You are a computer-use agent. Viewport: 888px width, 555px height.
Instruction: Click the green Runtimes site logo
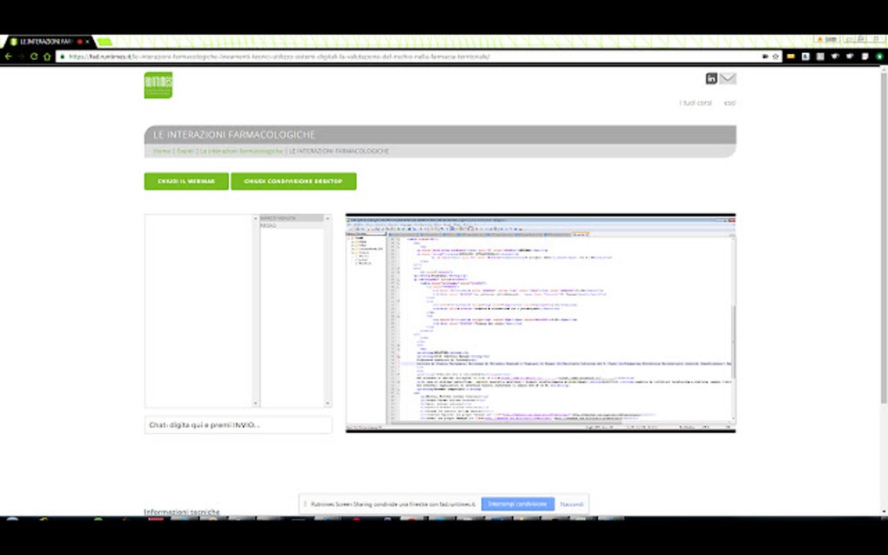click(x=158, y=86)
